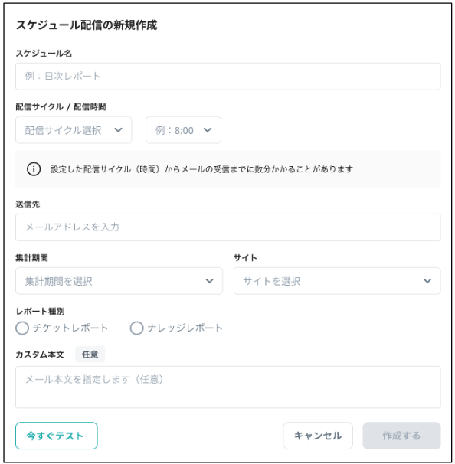455x464 pixels.
Task: Click the 今すぐテスト button
Action: pos(57,436)
